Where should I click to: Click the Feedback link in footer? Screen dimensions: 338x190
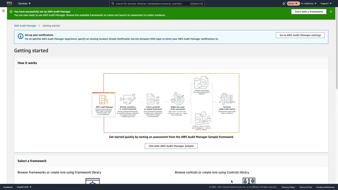[x=8, y=187]
